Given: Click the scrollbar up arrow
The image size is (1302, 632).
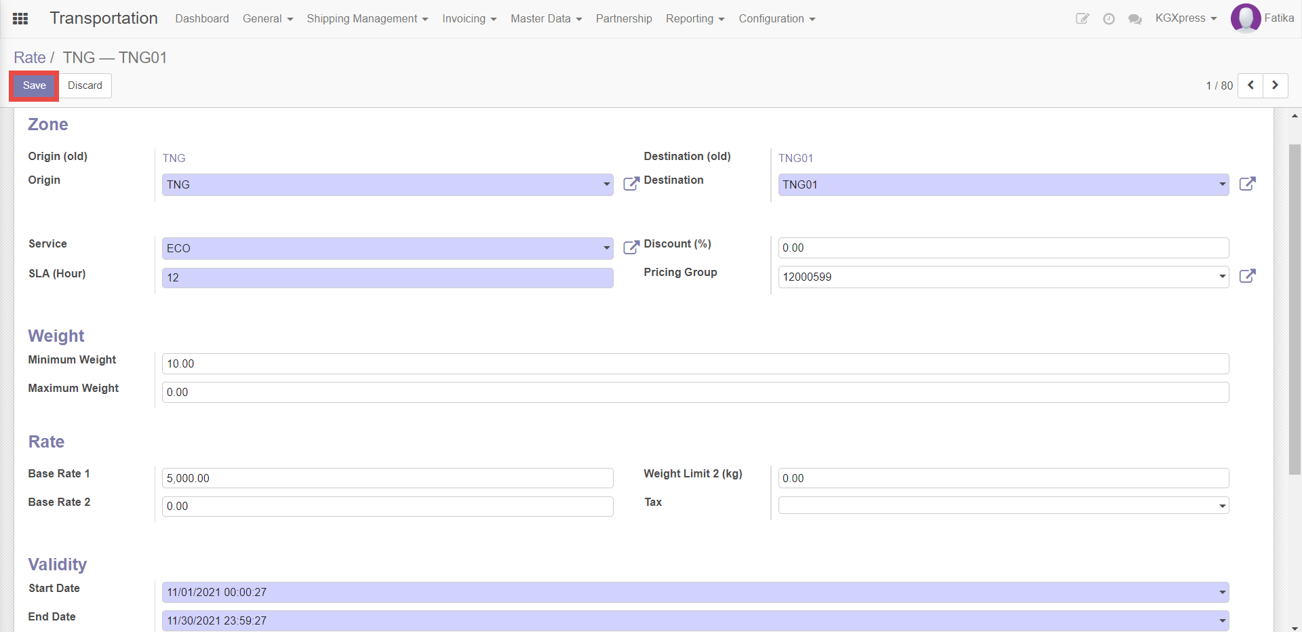Looking at the screenshot, I should [x=1295, y=116].
